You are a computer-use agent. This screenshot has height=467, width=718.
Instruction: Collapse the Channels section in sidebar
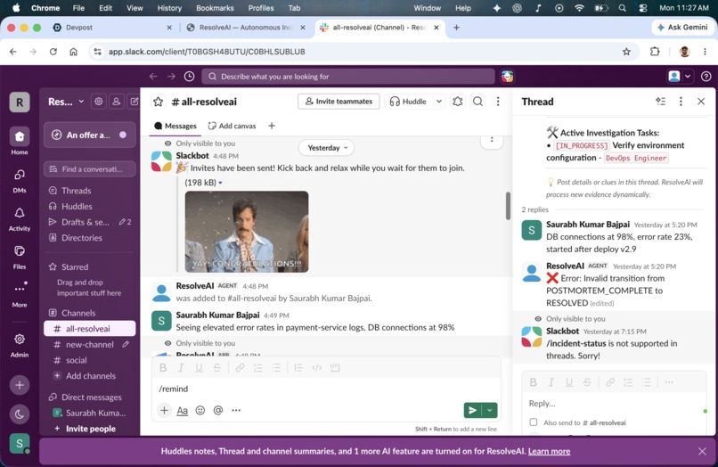tap(78, 313)
